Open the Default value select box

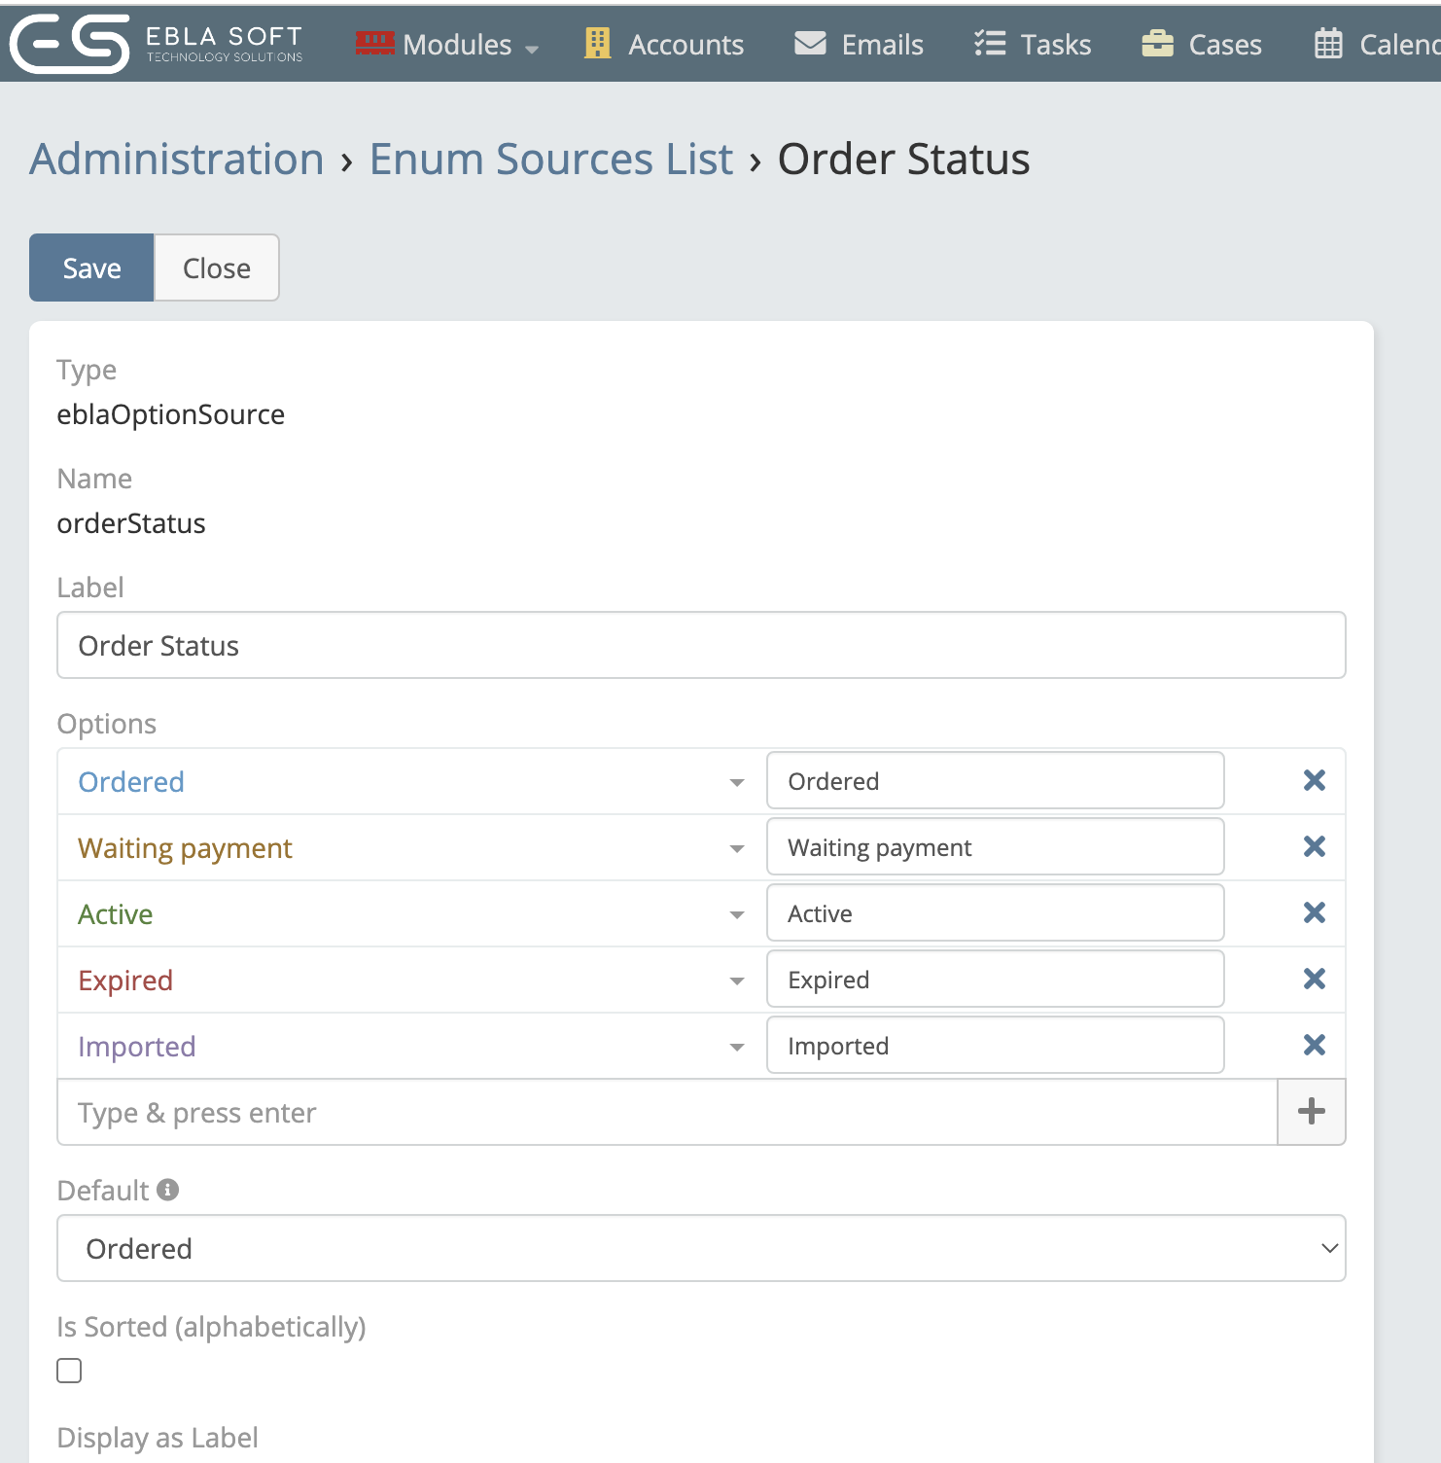pos(700,1248)
